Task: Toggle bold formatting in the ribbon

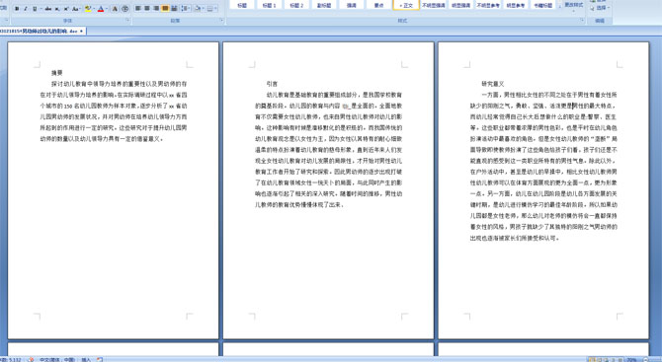Action: 17,9
